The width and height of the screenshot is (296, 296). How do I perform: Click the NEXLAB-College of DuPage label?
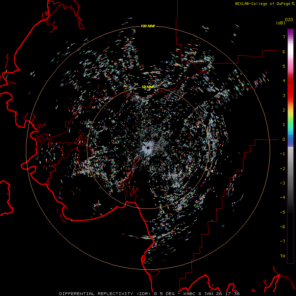(x=264, y=4)
